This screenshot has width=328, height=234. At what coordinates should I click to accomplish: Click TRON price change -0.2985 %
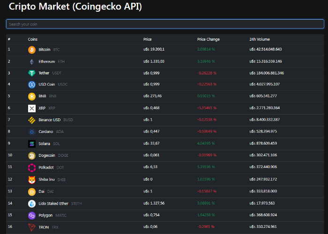coord(206,227)
